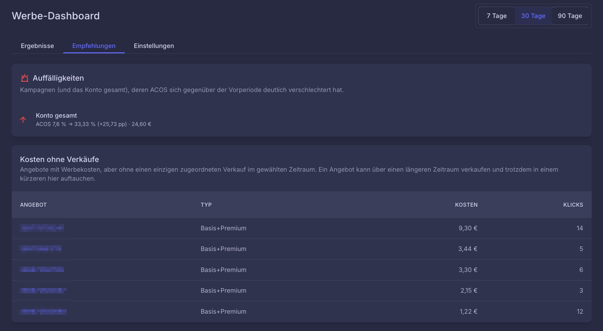Screen dimensions: 603x331
Task: Click the Werbe-Dashboard page title
Action: click(56, 16)
